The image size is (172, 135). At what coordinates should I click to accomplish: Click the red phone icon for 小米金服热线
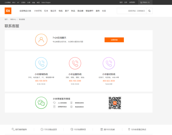(x=75, y=63)
